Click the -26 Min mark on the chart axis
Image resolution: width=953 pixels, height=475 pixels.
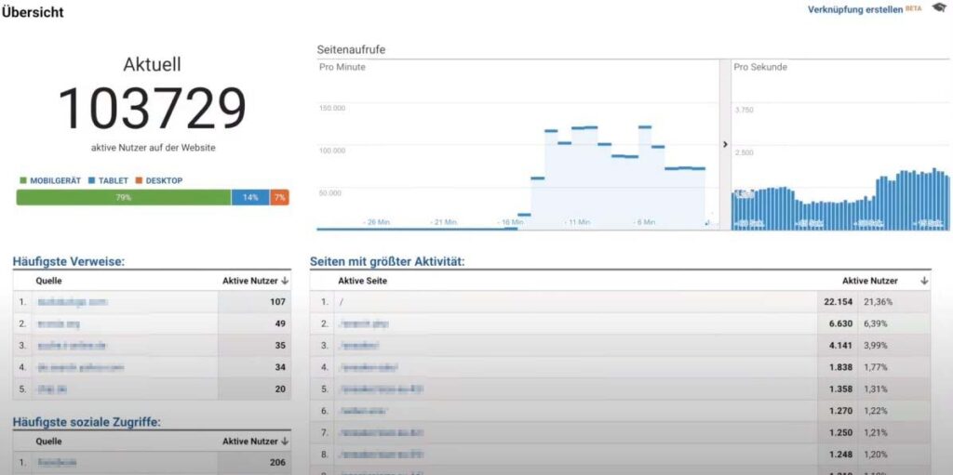376,223
